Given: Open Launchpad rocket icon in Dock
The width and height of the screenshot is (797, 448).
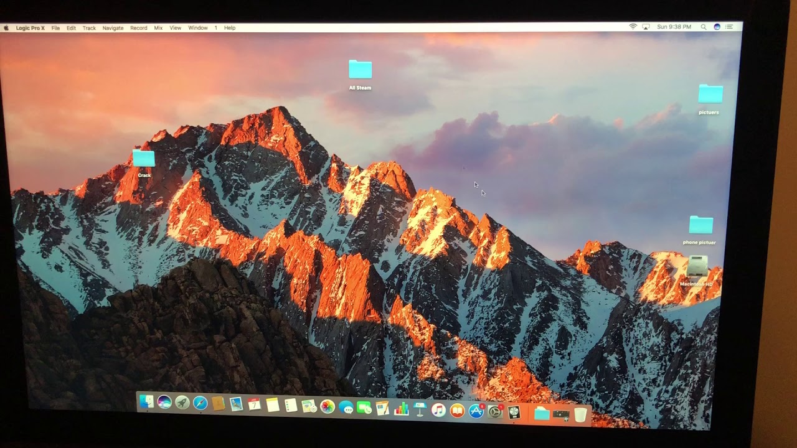Looking at the screenshot, I should [x=182, y=403].
